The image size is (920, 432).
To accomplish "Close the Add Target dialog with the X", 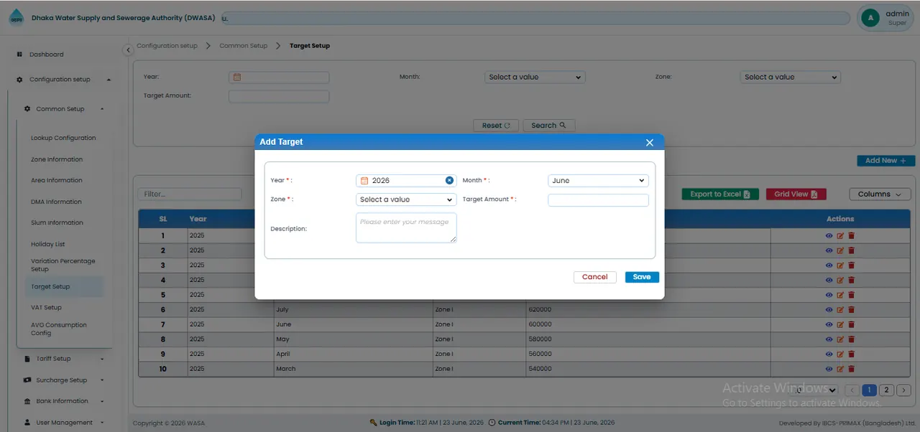I will tap(650, 143).
